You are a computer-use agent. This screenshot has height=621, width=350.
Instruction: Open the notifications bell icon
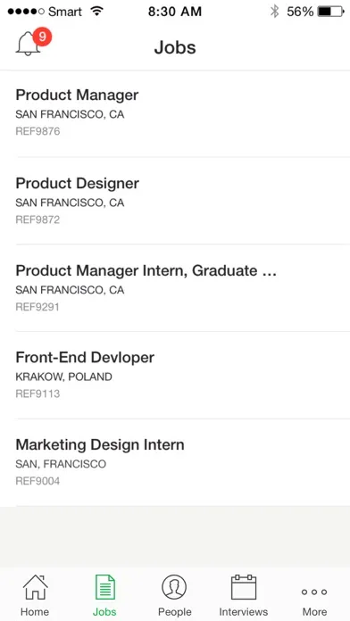pos(28,44)
